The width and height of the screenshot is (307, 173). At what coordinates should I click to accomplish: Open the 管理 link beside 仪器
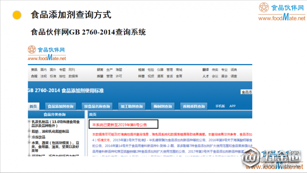[170, 70]
